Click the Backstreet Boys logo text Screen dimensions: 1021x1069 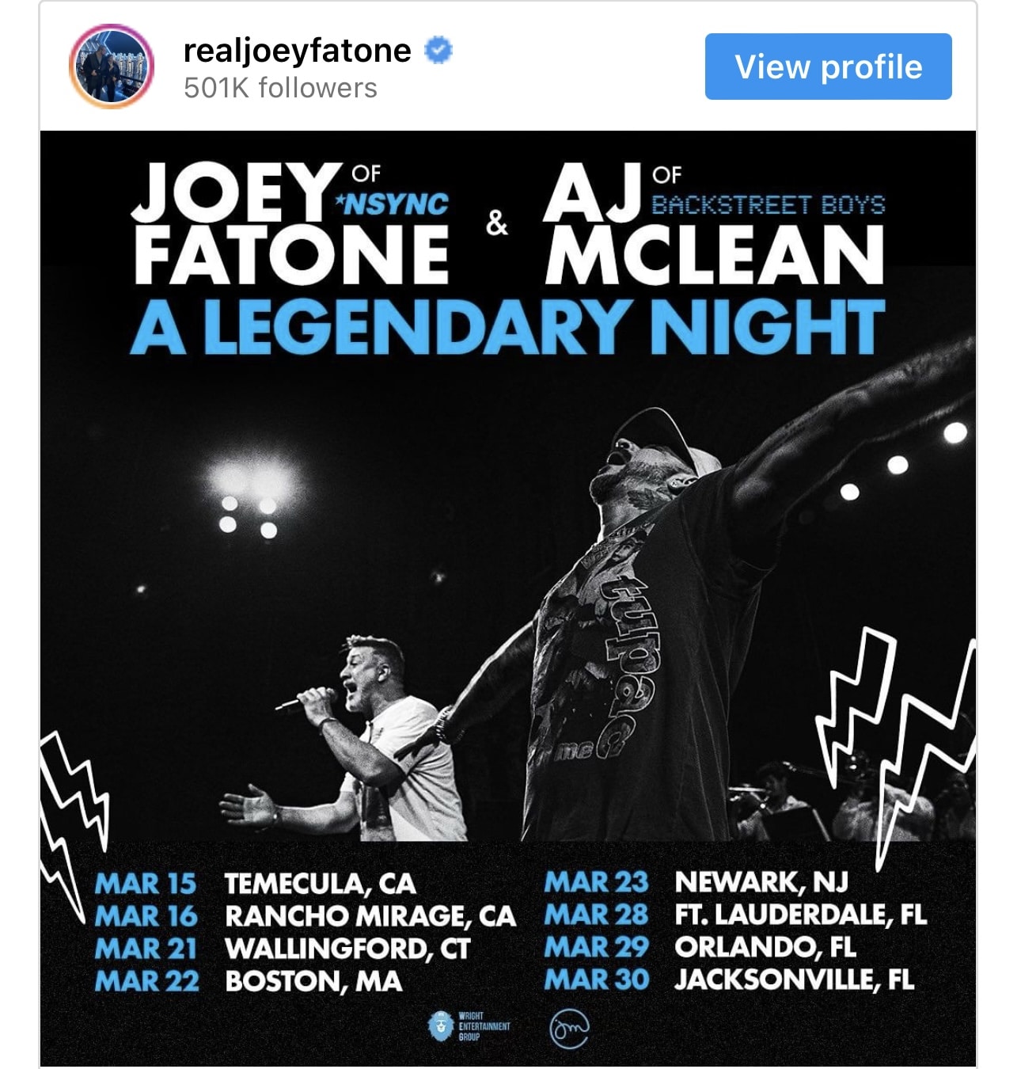(x=767, y=206)
